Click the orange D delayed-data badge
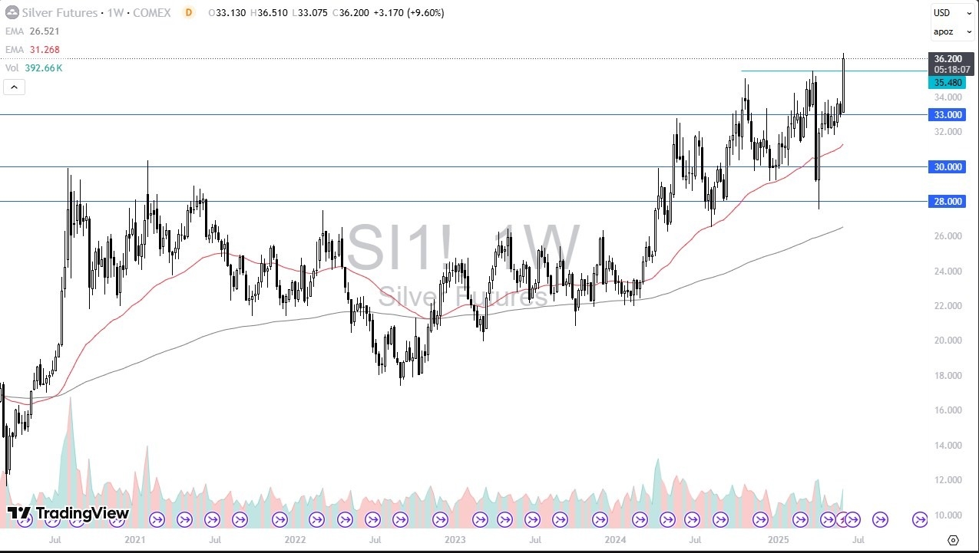The width and height of the screenshot is (979, 553). point(188,13)
